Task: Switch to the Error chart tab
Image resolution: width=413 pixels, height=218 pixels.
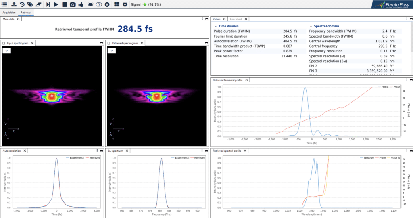Action: [x=236, y=19]
